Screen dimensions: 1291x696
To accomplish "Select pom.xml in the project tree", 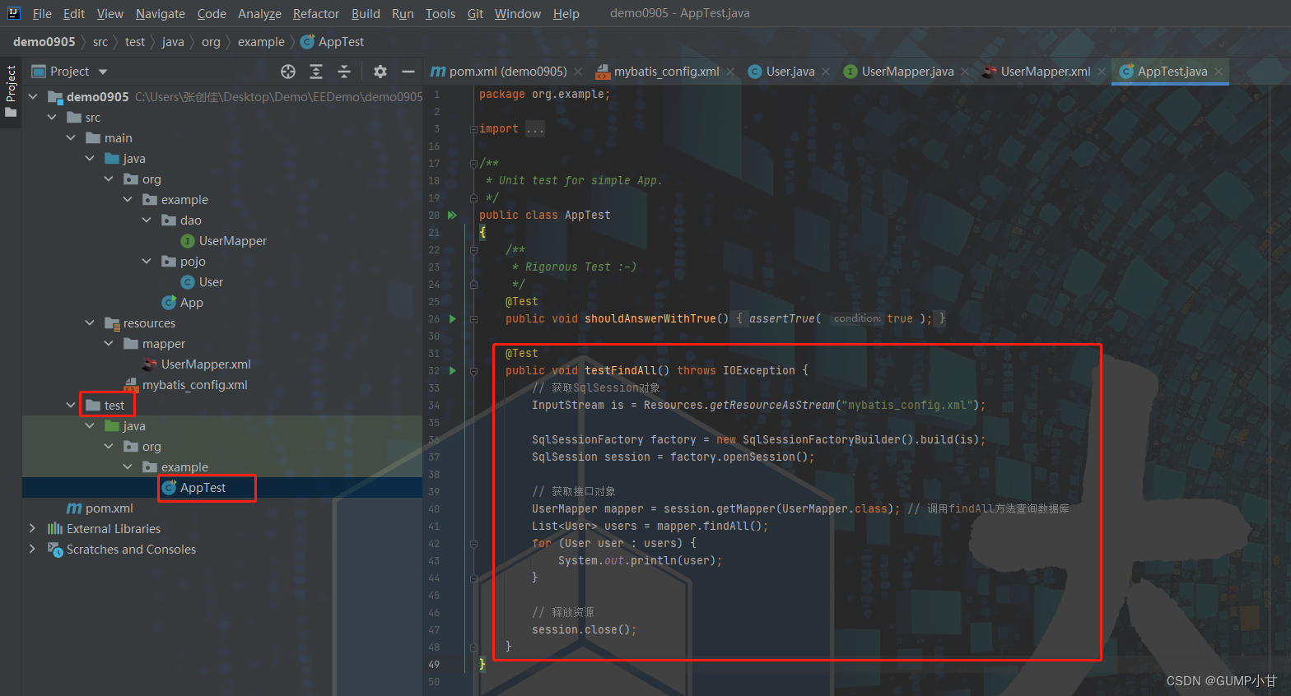I will click(100, 508).
